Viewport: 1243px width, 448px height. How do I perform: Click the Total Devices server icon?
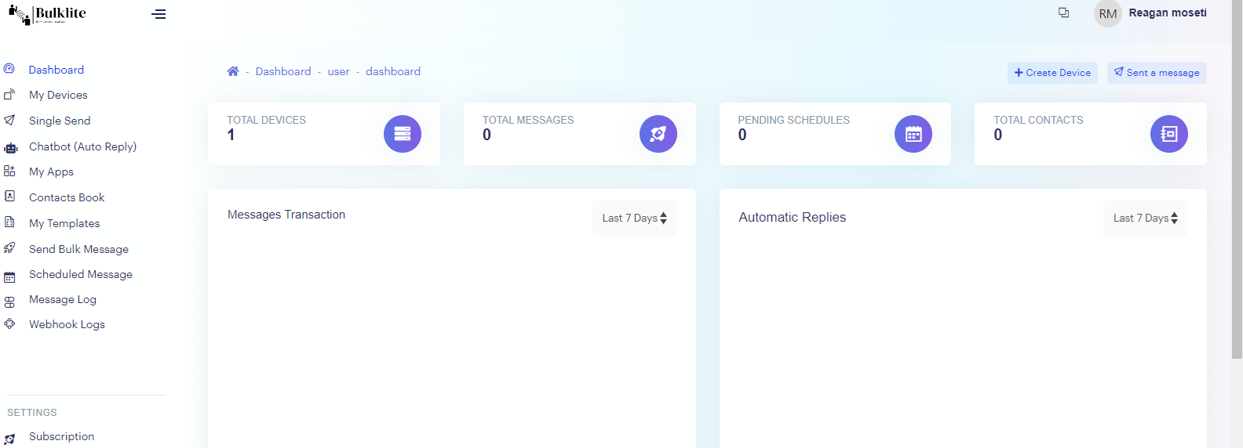403,134
